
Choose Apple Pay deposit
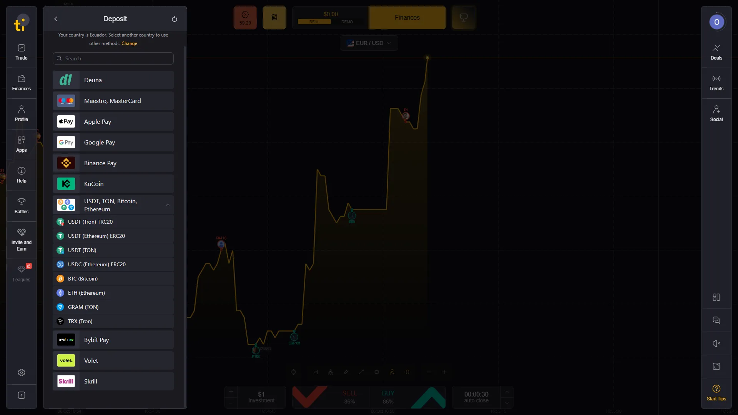click(x=113, y=121)
